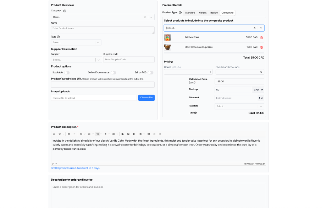Viewport: 332px width, 208px height.
Task: Click the Insert Image editor icon
Action: pyautogui.click(x=128, y=134)
